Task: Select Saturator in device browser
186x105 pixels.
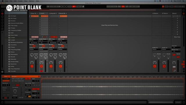Action: [14, 59]
